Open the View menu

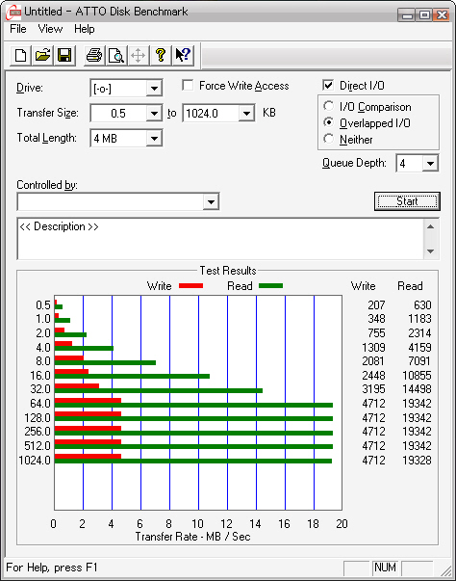[50, 29]
